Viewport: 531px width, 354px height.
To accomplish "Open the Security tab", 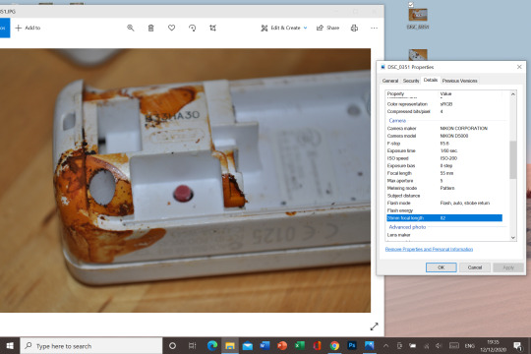I will pos(411,81).
